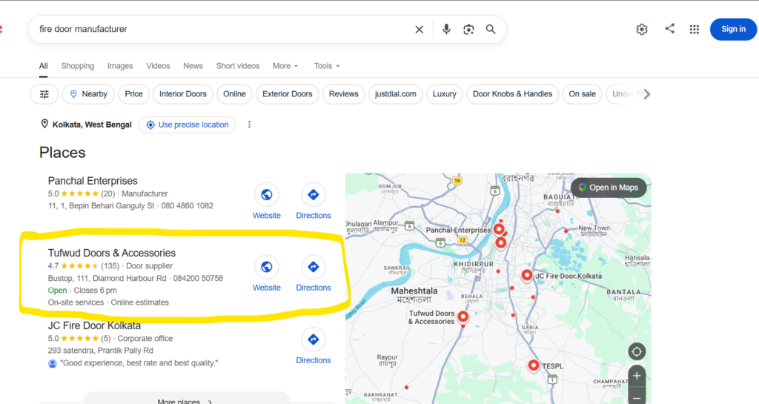Select the Exterior Doors filter chip
759x404 pixels.
point(288,94)
